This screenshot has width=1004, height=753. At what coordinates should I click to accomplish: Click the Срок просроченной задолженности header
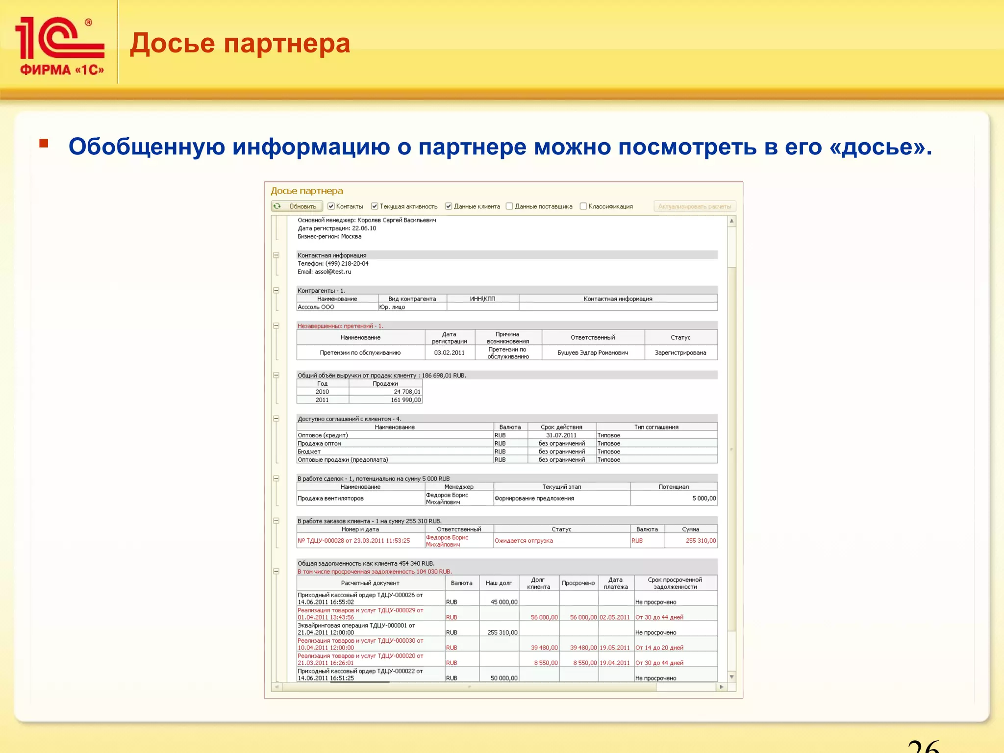(x=675, y=583)
